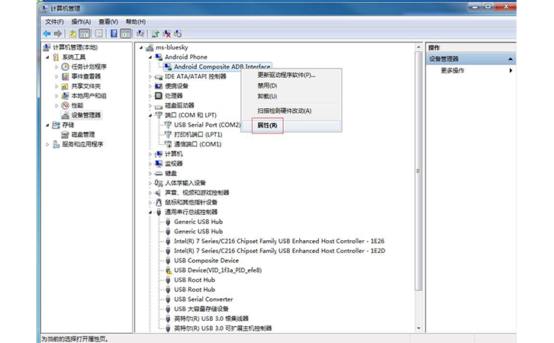The width and height of the screenshot is (554, 343).
Task: Open the 查看(V) menu
Action: point(108,22)
